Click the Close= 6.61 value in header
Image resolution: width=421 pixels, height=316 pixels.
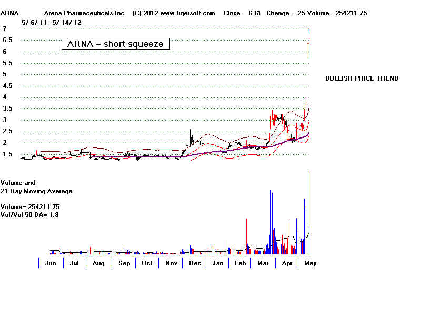pyautogui.click(x=243, y=13)
